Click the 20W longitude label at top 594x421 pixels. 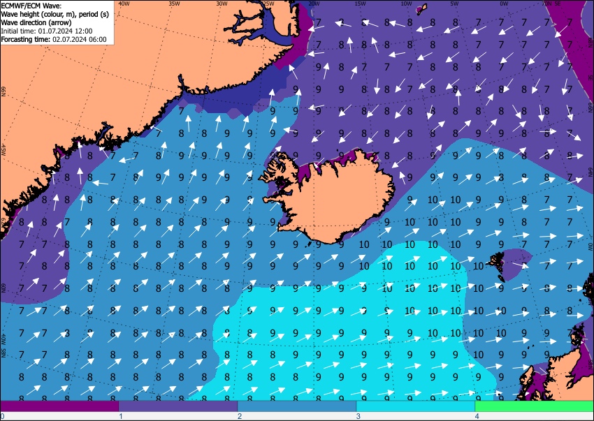click(x=314, y=3)
